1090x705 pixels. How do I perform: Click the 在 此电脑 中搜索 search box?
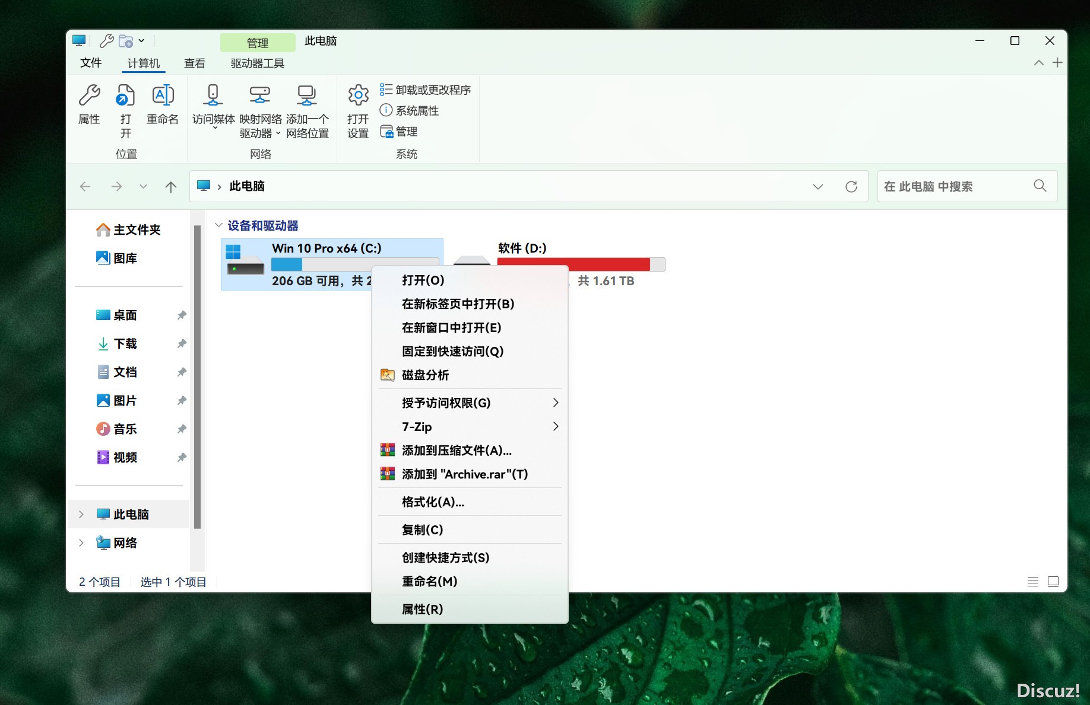[x=968, y=186]
